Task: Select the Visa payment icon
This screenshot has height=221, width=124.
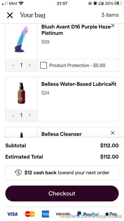Action: coord(12,214)
